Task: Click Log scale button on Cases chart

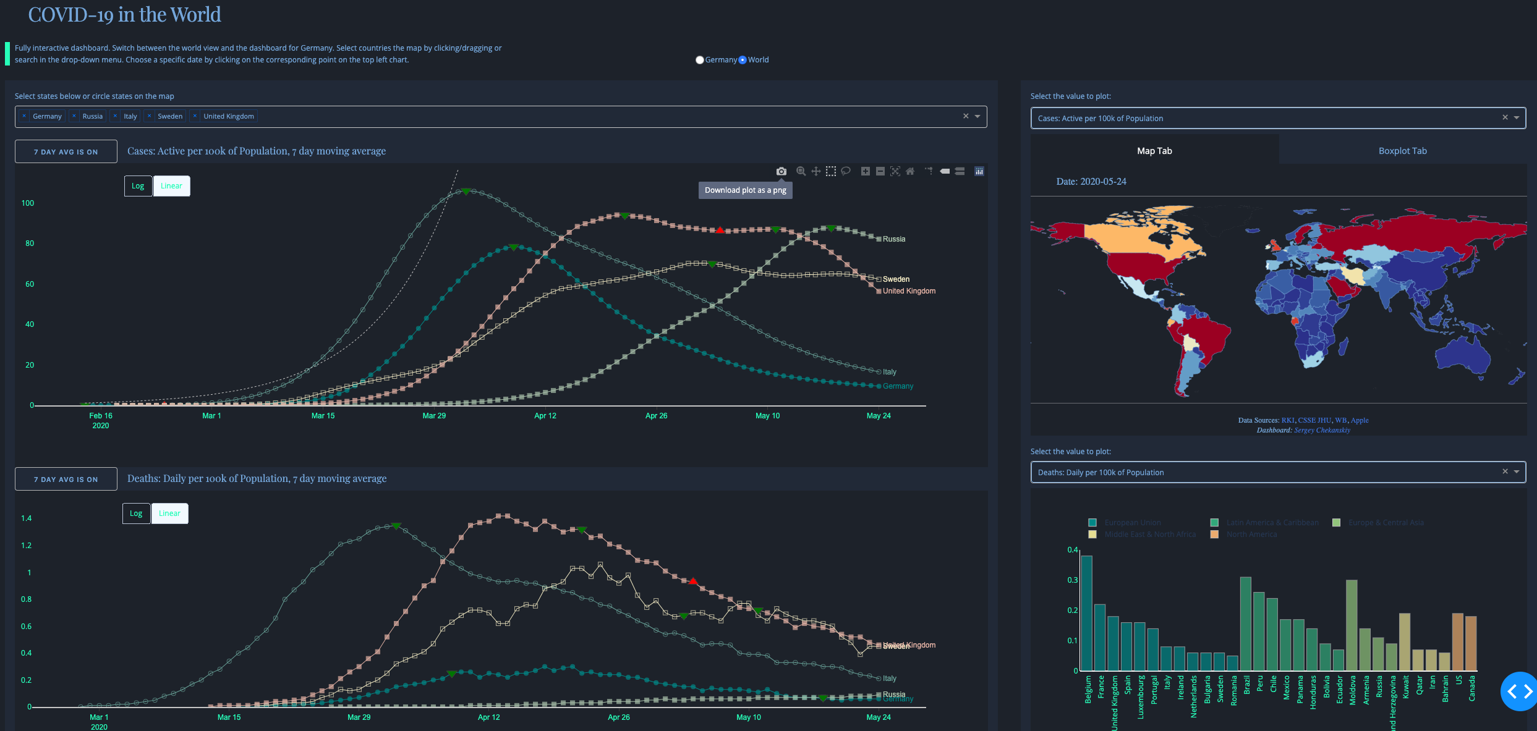Action: tap(138, 186)
